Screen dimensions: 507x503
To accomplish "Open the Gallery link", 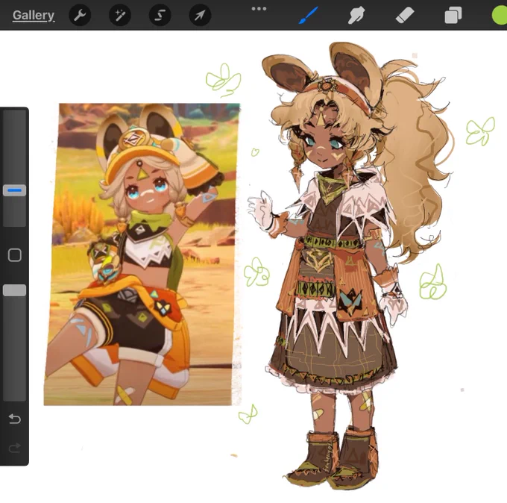I will click(34, 15).
